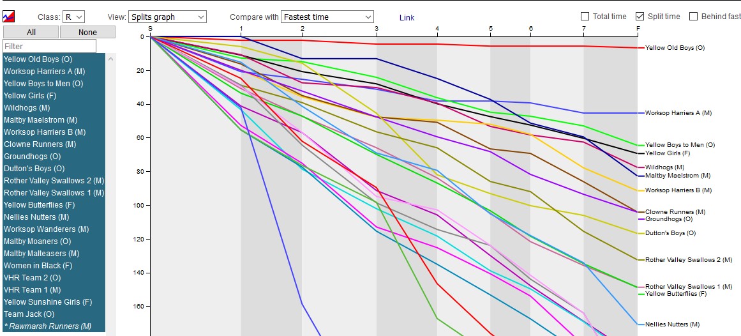Screen dimensions: 741x336
Task: Click scroll up arrow in team list
Action: click(x=111, y=59)
